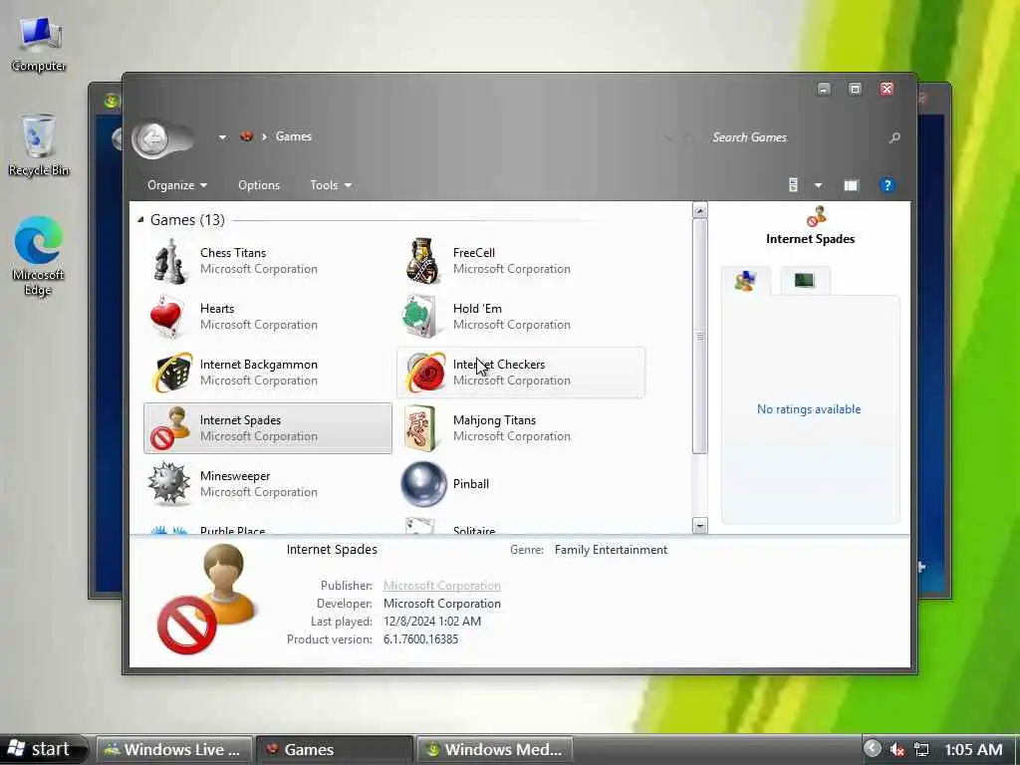Screen dimensions: 1020x765
Task: Open the blue help icon
Action: (x=888, y=185)
